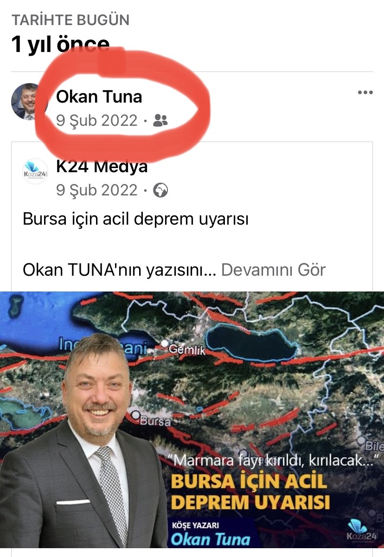The height and width of the screenshot is (557, 384).
Task: Tap the friends audience icon beside the date
Action: 160,121
